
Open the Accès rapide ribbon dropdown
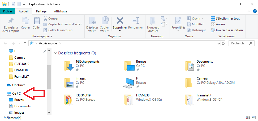click(164, 18)
